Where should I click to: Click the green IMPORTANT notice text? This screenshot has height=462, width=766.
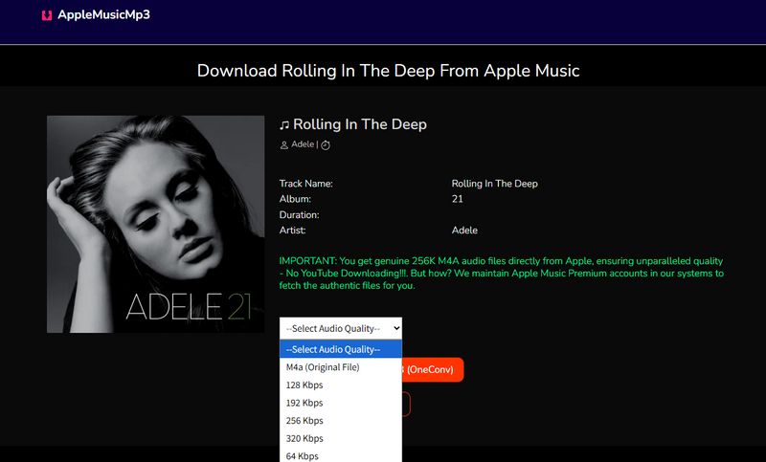tap(501, 274)
